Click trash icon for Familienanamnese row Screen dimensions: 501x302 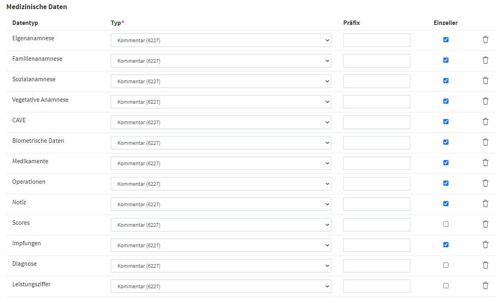[485, 60]
